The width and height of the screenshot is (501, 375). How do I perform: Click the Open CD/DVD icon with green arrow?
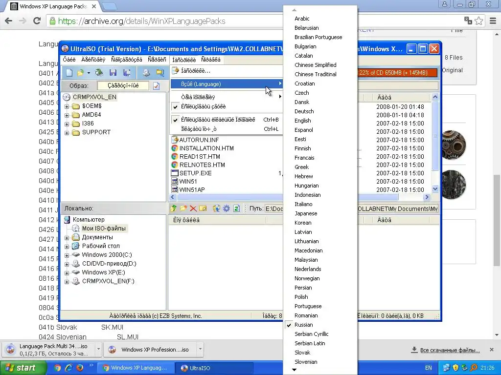(x=99, y=73)
